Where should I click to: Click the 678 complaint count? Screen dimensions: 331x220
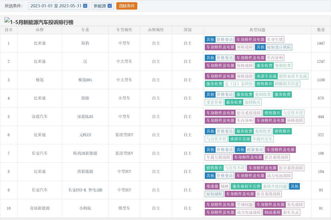click(321, 98)
